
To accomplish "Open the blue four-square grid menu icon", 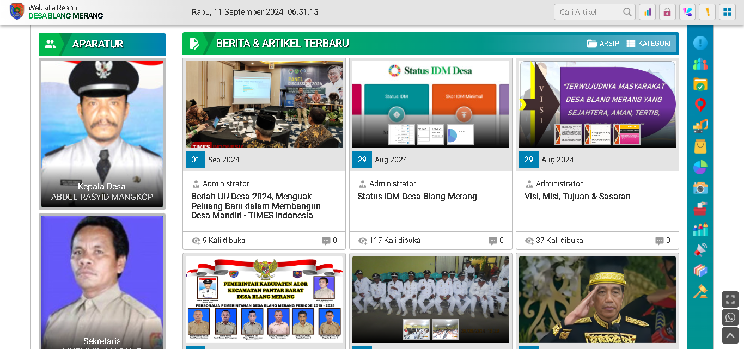I will tap(727, 12).
